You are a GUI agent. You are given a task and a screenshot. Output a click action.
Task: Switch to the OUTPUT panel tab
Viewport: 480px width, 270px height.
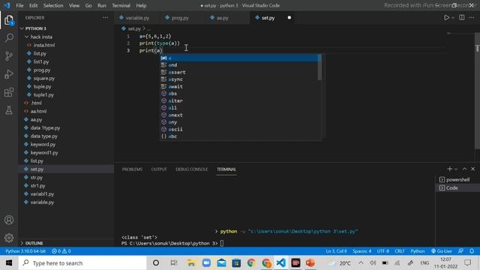[159, 169]
